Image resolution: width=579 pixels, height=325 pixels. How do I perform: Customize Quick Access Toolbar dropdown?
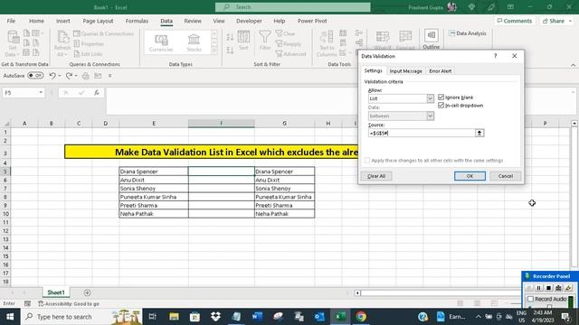point(110,76)
